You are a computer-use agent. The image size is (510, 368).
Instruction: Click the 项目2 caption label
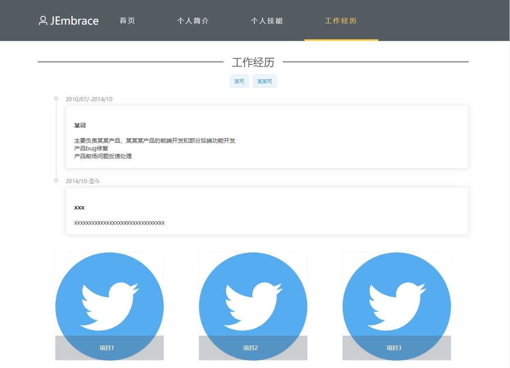point(250,348)
